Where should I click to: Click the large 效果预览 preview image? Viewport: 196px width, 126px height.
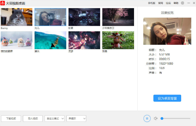[x=167, y=31]
